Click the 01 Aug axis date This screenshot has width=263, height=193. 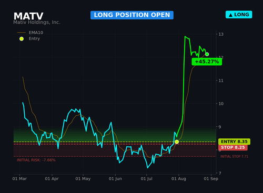179,179
